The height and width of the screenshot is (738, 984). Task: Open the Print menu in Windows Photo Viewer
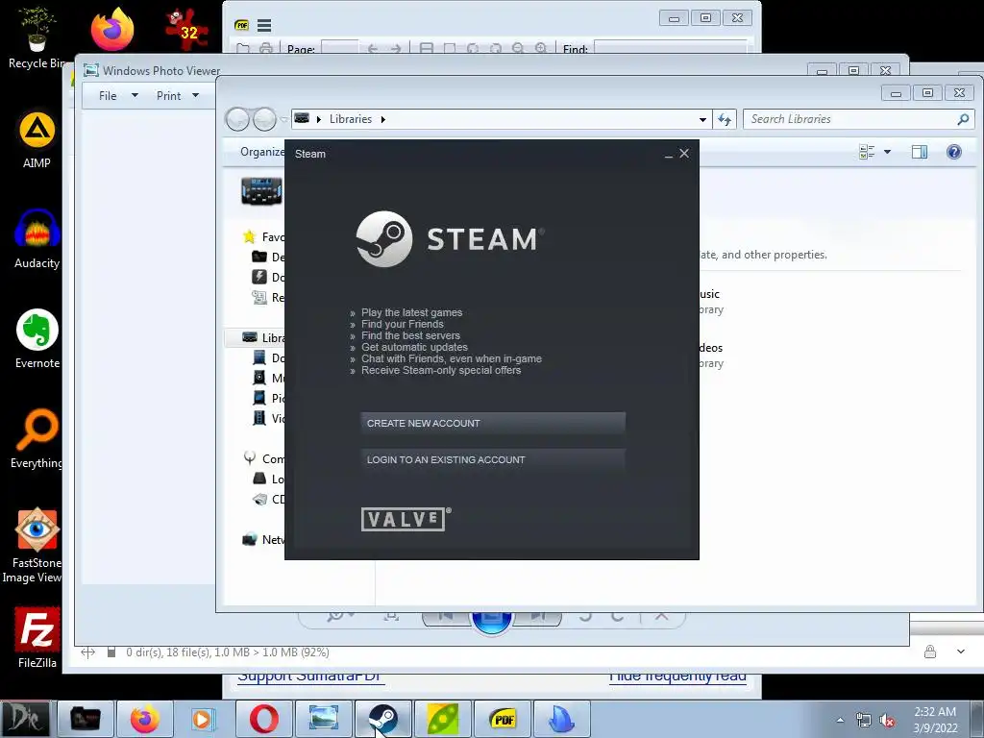[178, 95]
